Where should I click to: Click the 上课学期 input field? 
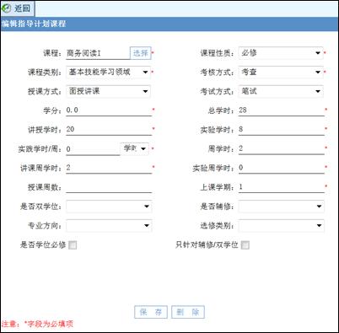pyautogui.click(x=282, y=187)
